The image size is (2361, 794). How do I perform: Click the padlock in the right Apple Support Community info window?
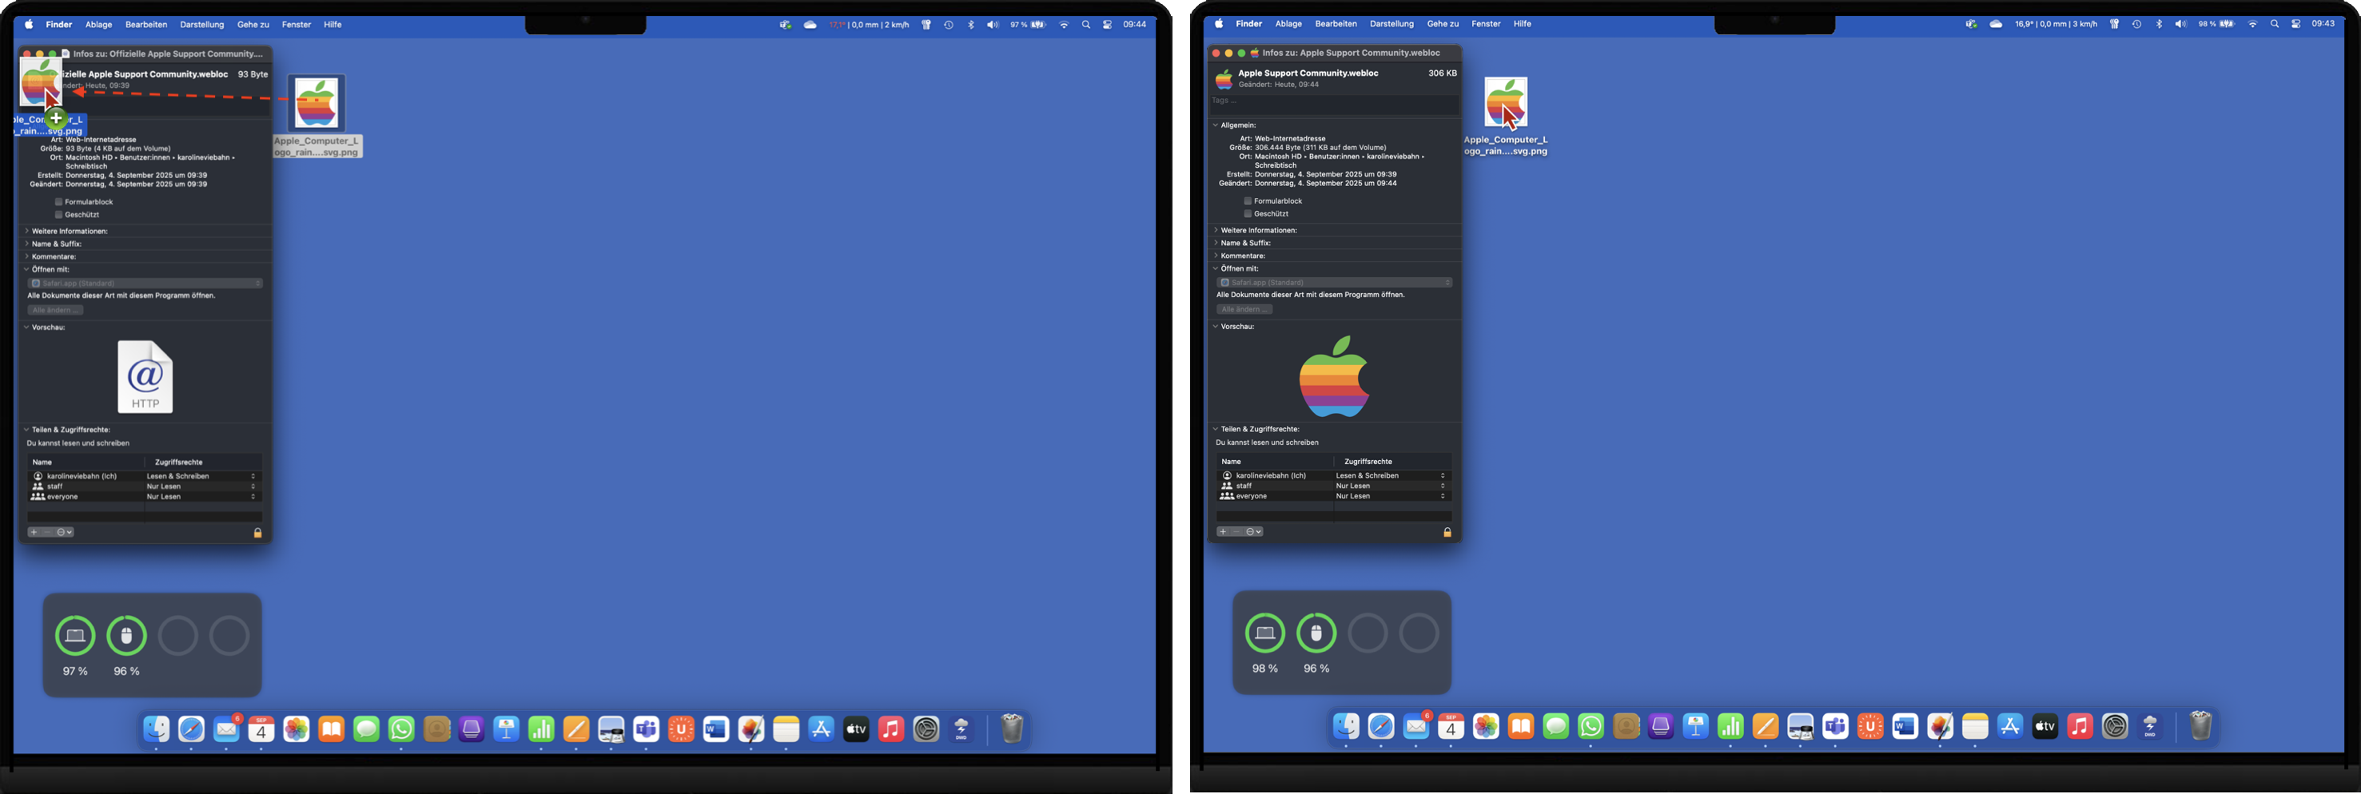click(x=1447, y=532)
